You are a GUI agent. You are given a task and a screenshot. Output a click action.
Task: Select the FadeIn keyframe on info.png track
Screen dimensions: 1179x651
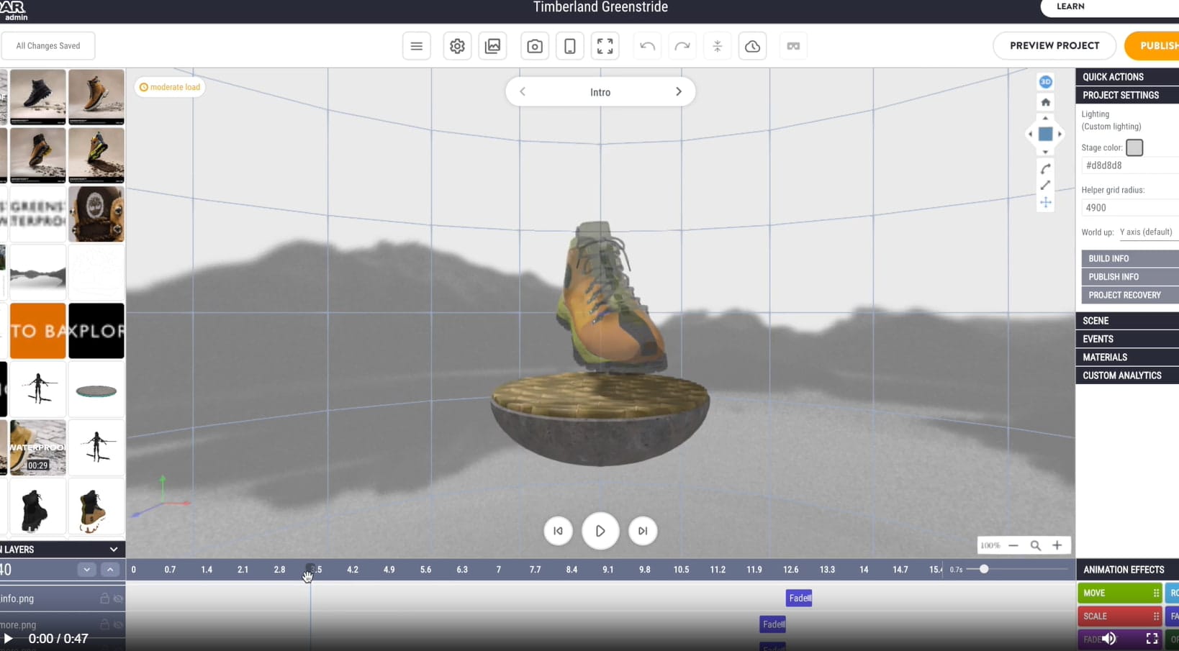click(x=799, y=598)
